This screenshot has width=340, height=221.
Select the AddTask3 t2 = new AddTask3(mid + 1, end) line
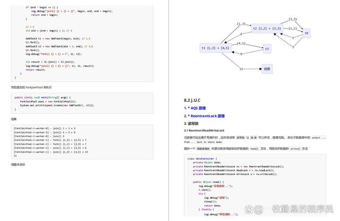tap(59, 46)
